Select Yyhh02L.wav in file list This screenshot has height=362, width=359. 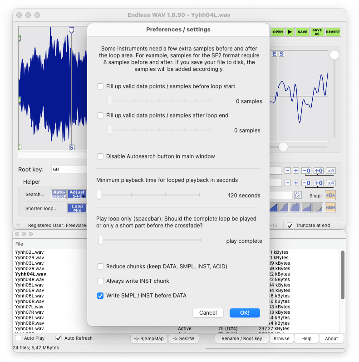(29, 252)
